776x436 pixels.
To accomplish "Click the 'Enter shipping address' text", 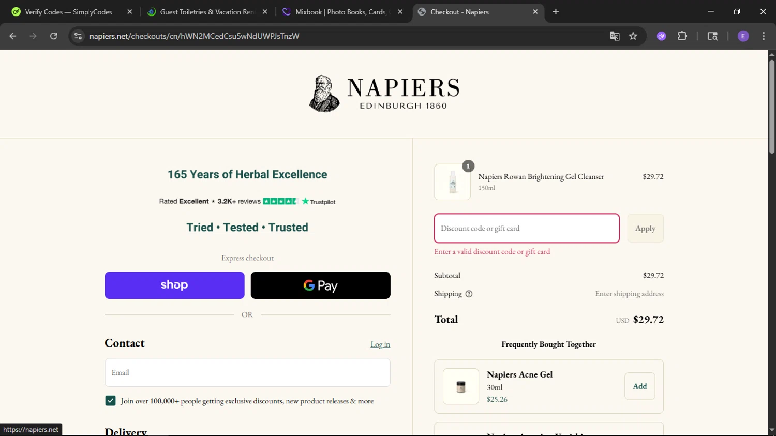I will pos(629,294).
